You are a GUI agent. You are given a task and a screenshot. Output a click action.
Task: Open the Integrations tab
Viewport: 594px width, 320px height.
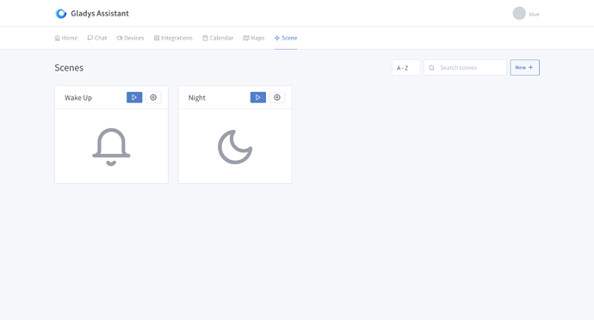(x=173, y=38)
